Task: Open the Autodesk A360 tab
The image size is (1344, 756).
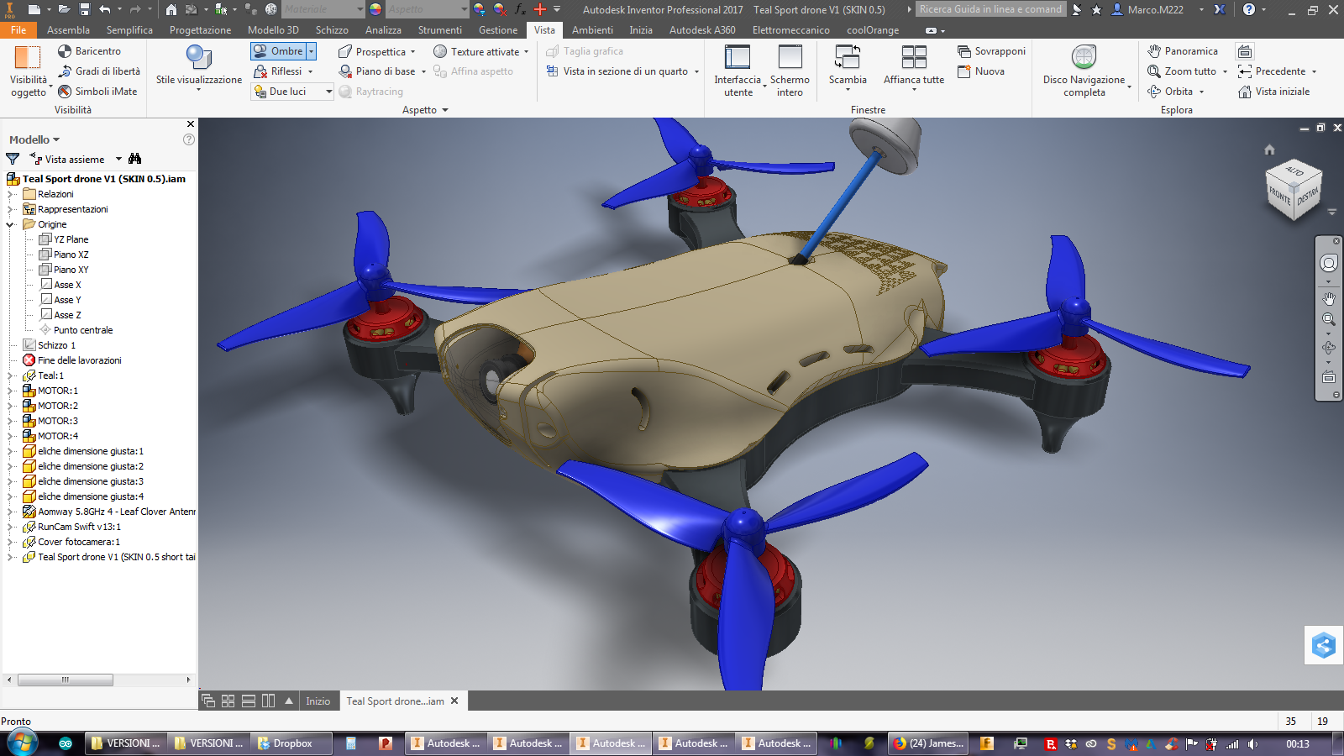Action: coord(702,30)
